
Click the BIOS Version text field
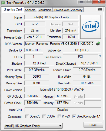pyautogui.click(x=59, y=44)
